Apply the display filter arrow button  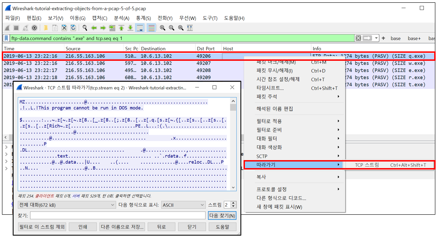pyautogui.click(x=367, y=38)
